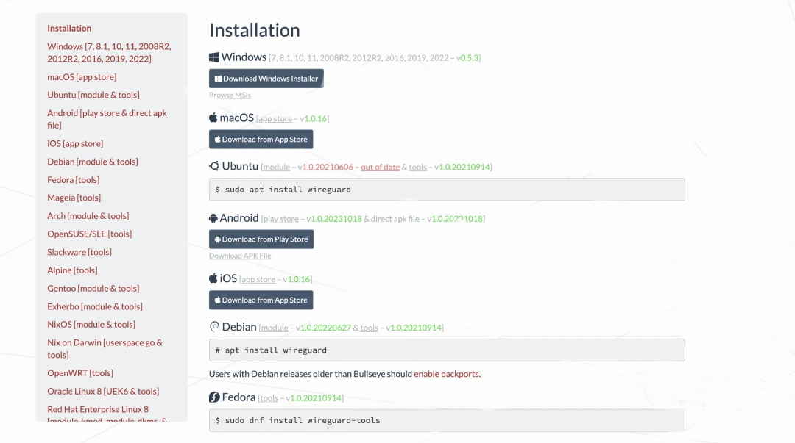Download the Windows Installer
795x443 pixels.
tap(266, 79)
